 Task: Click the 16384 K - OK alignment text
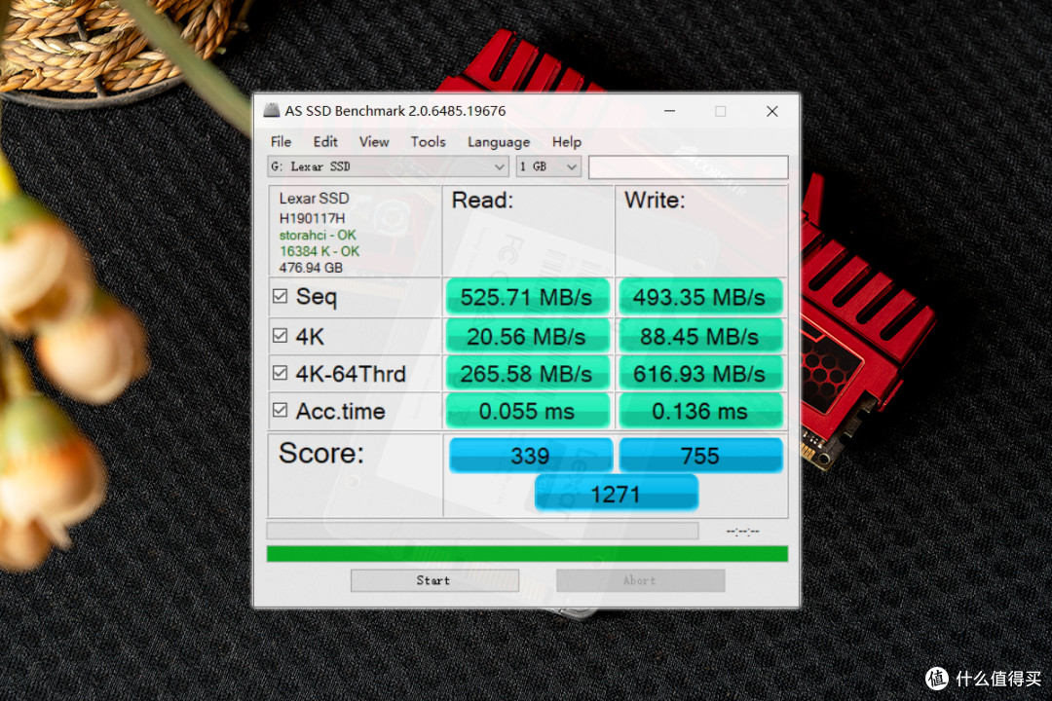tap(319, 251)
